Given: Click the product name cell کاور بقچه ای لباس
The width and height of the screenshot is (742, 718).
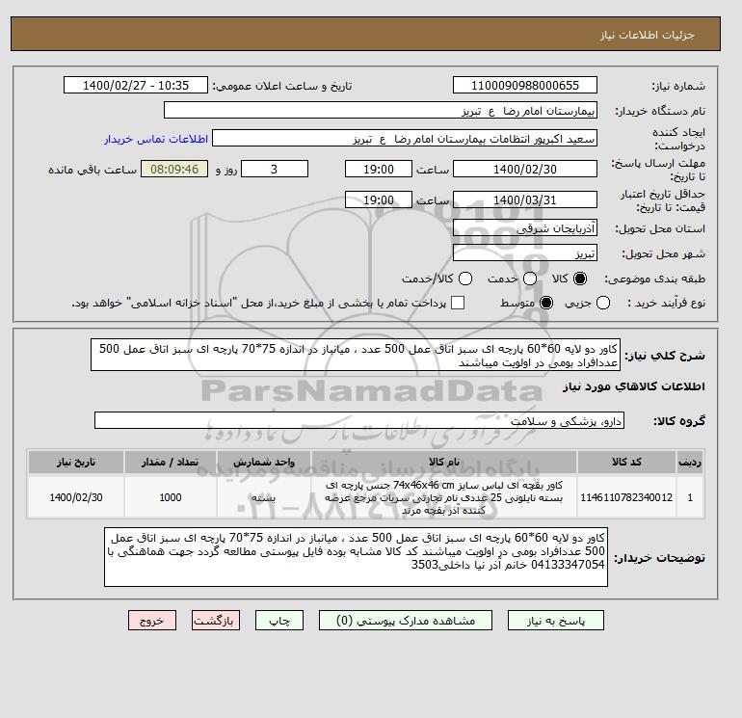Looking at the screenshot, I should click(444, 497).
